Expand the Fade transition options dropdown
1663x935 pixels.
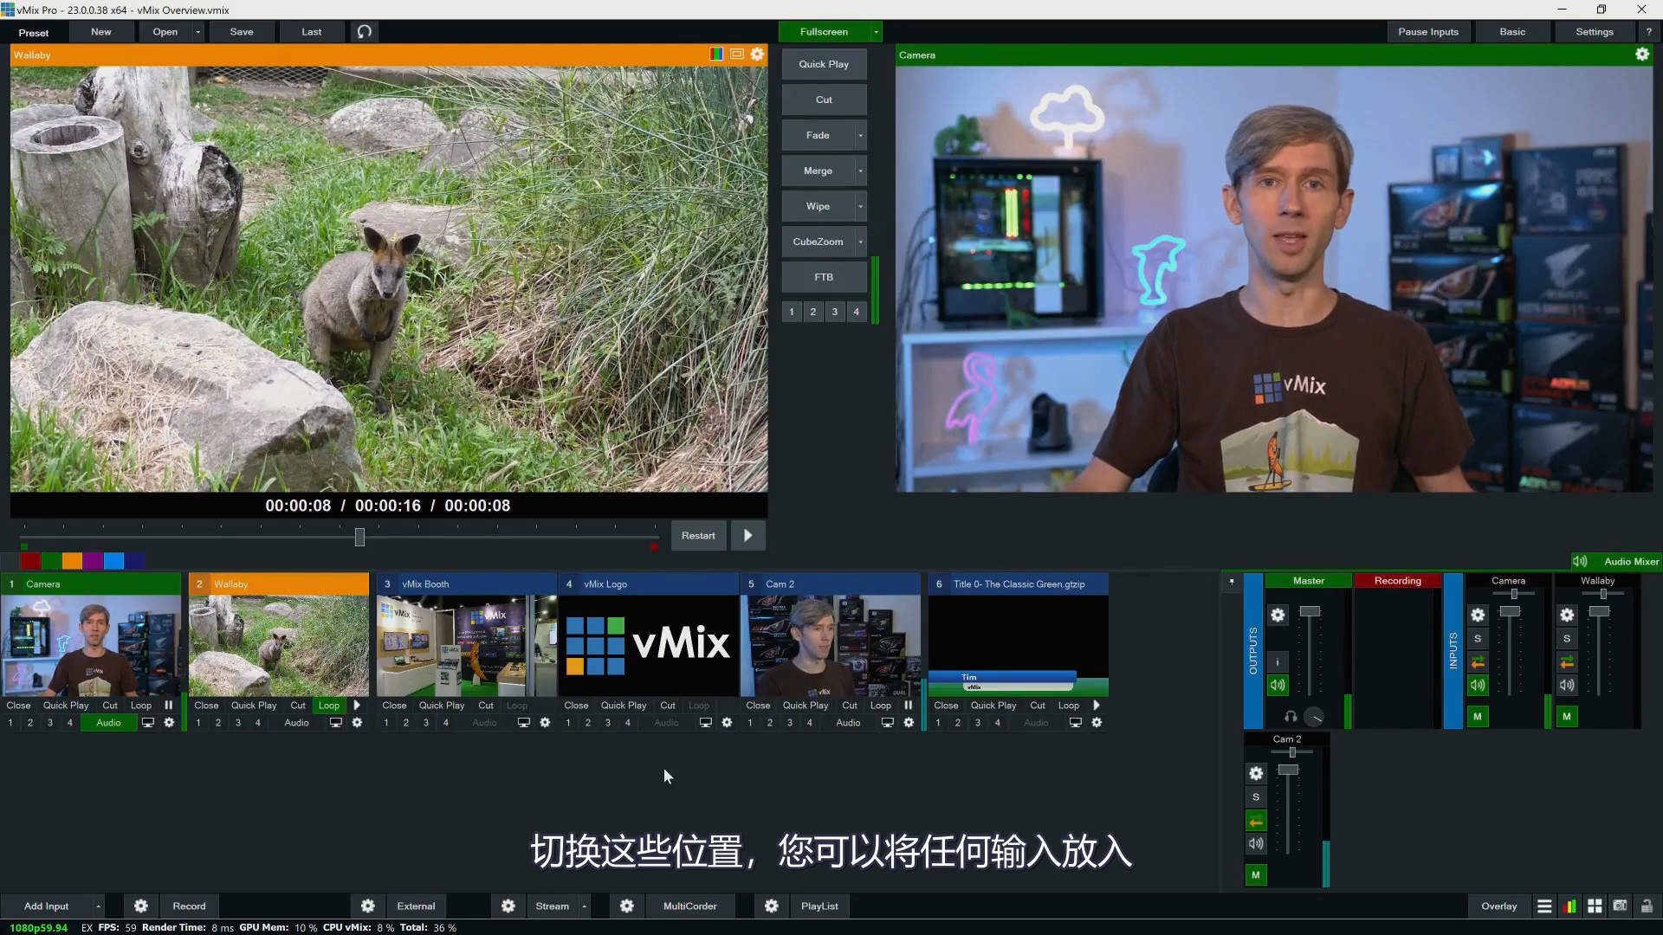860,135
